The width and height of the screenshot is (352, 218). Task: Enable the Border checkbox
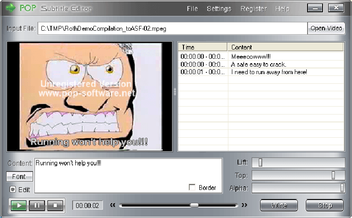(192, 187)
